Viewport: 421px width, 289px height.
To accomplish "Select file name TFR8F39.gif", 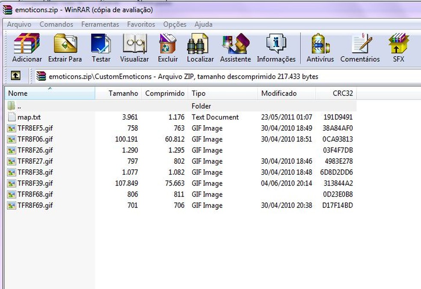I will tap(35, 183).
